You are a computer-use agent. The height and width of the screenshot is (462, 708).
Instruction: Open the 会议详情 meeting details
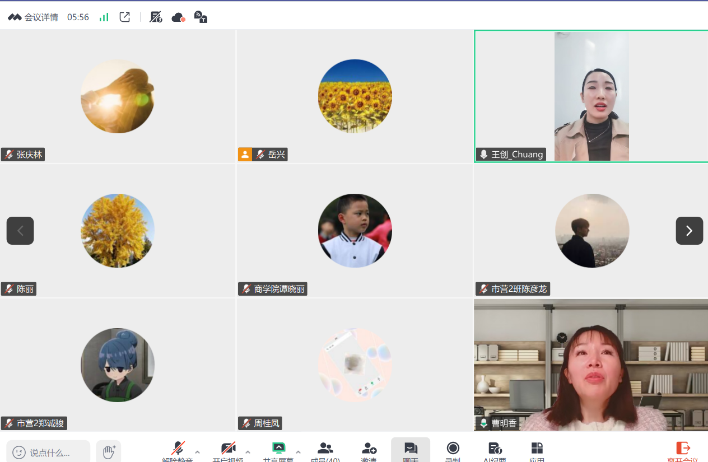[x=34, y=17]
